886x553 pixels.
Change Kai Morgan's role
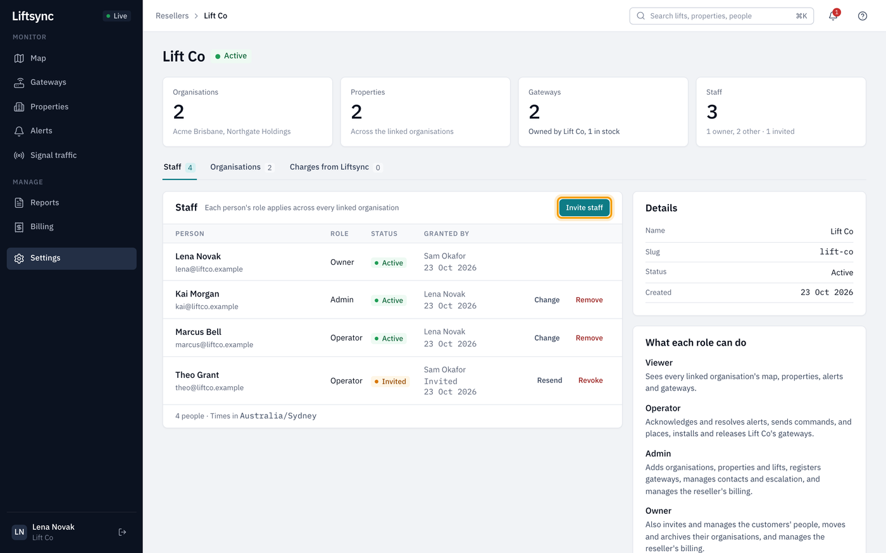click(547, 300)
